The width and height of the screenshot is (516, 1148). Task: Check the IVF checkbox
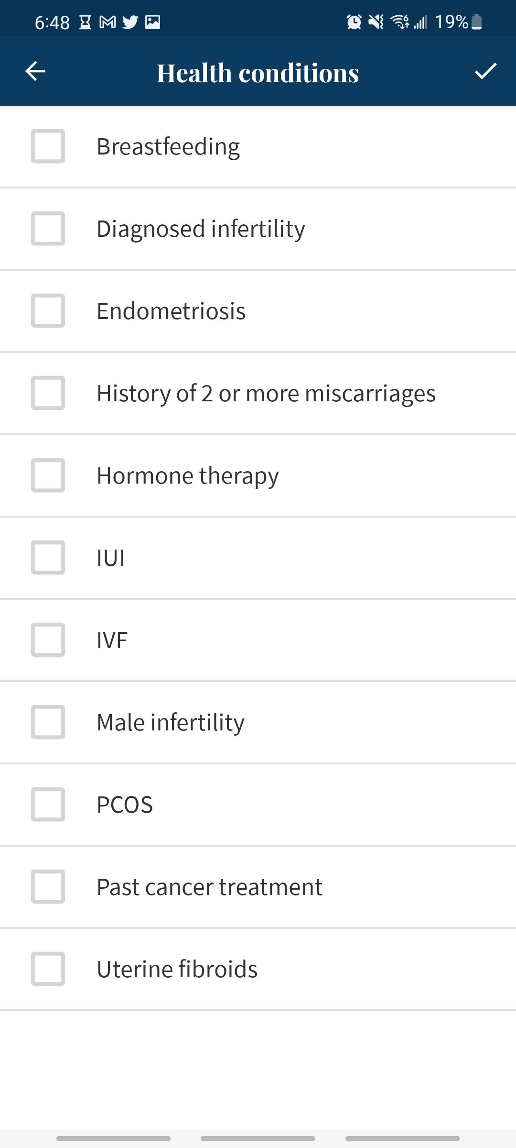[48, 640]
